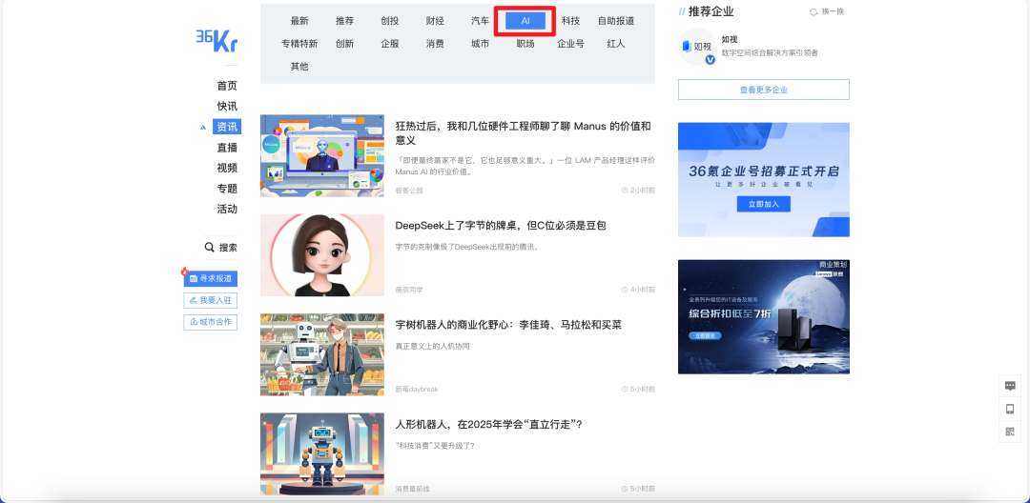Screen dimensions: 1030x503
Task: Open 快讯 in the sidebar
Action: click(x=227, y=107)
